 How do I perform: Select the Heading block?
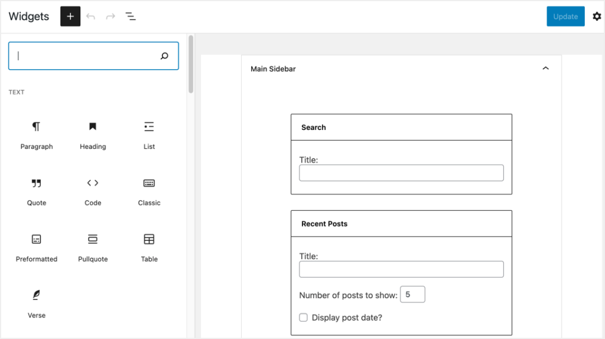[93, 135]
